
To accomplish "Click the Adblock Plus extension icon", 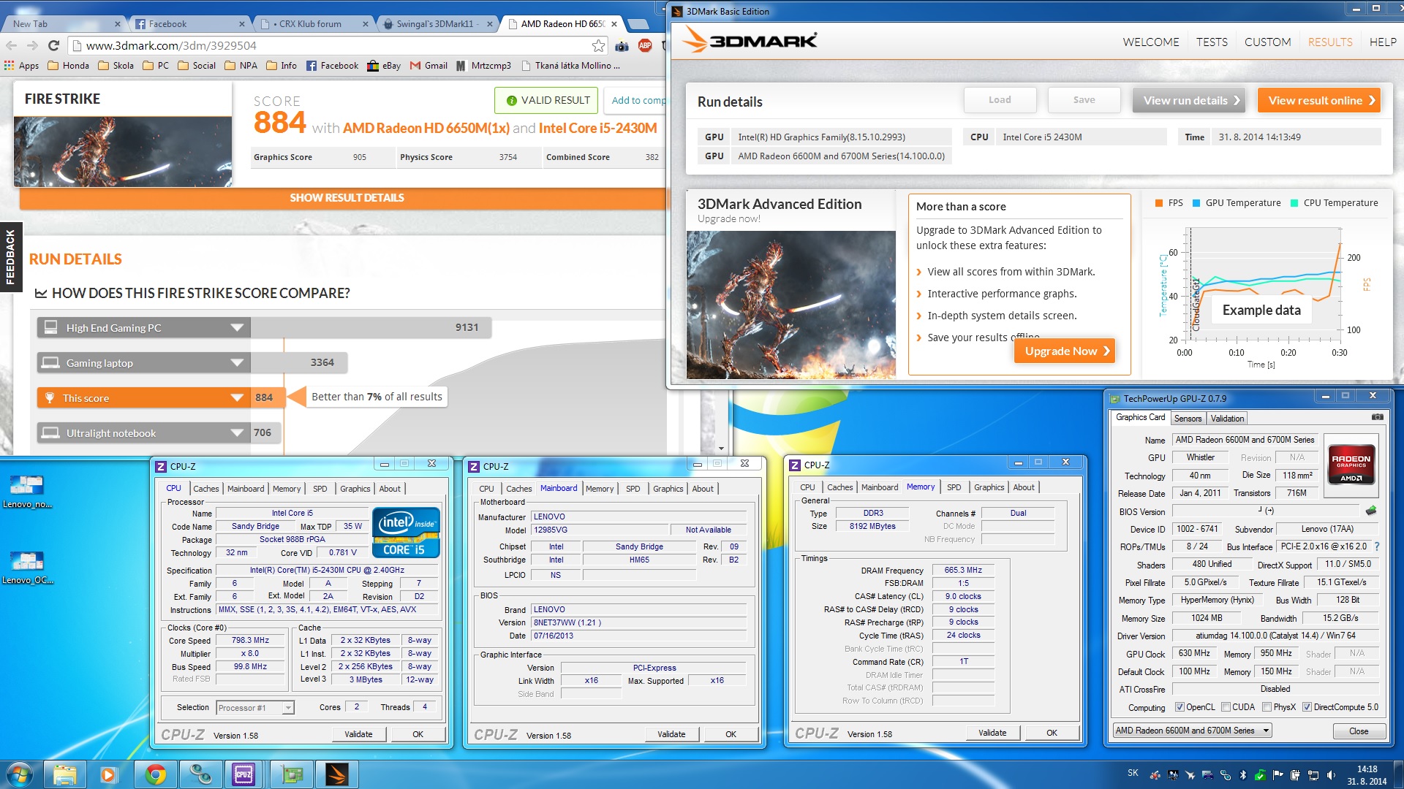I will click(x=644, y=45).
